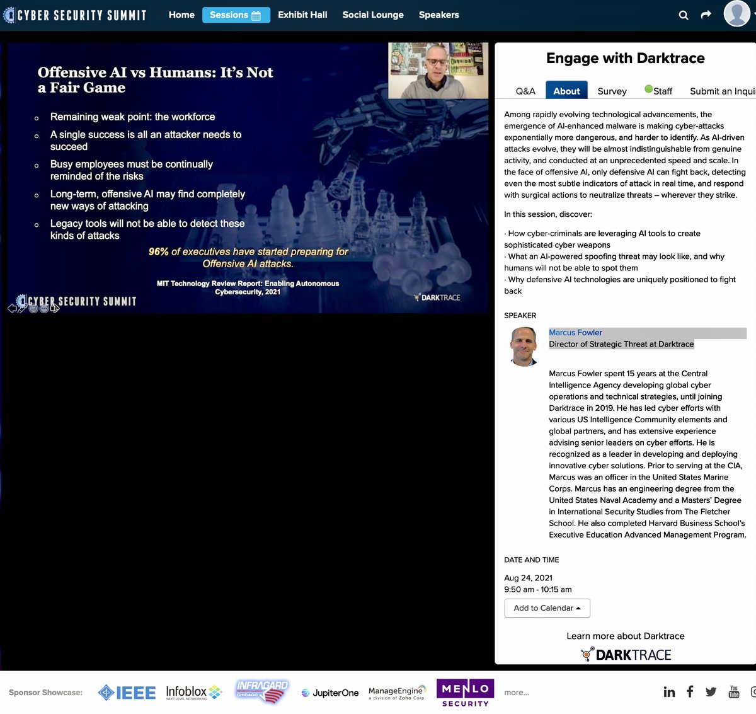Open the Marcus Fowler speaker link
The image size is (756, 714).
coord(575,333)
